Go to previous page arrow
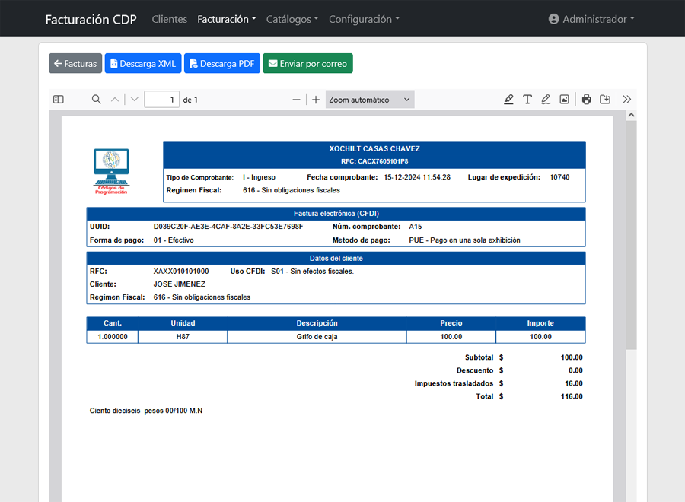The height and width of the screenshot is (502, 685). (115, 100)
